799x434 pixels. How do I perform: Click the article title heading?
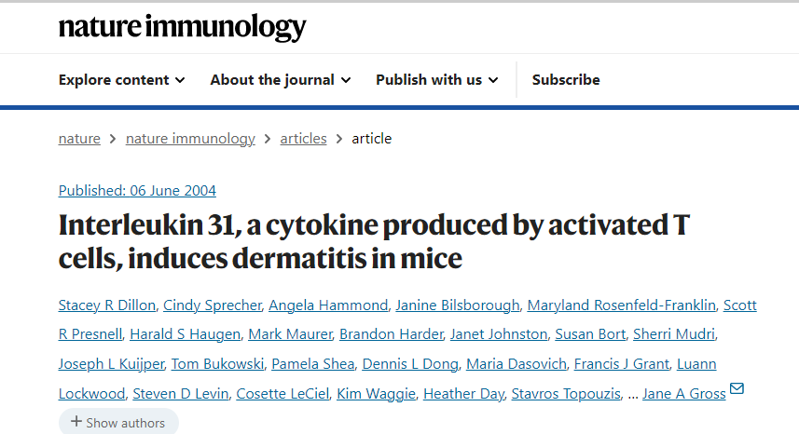pos(373,241)
